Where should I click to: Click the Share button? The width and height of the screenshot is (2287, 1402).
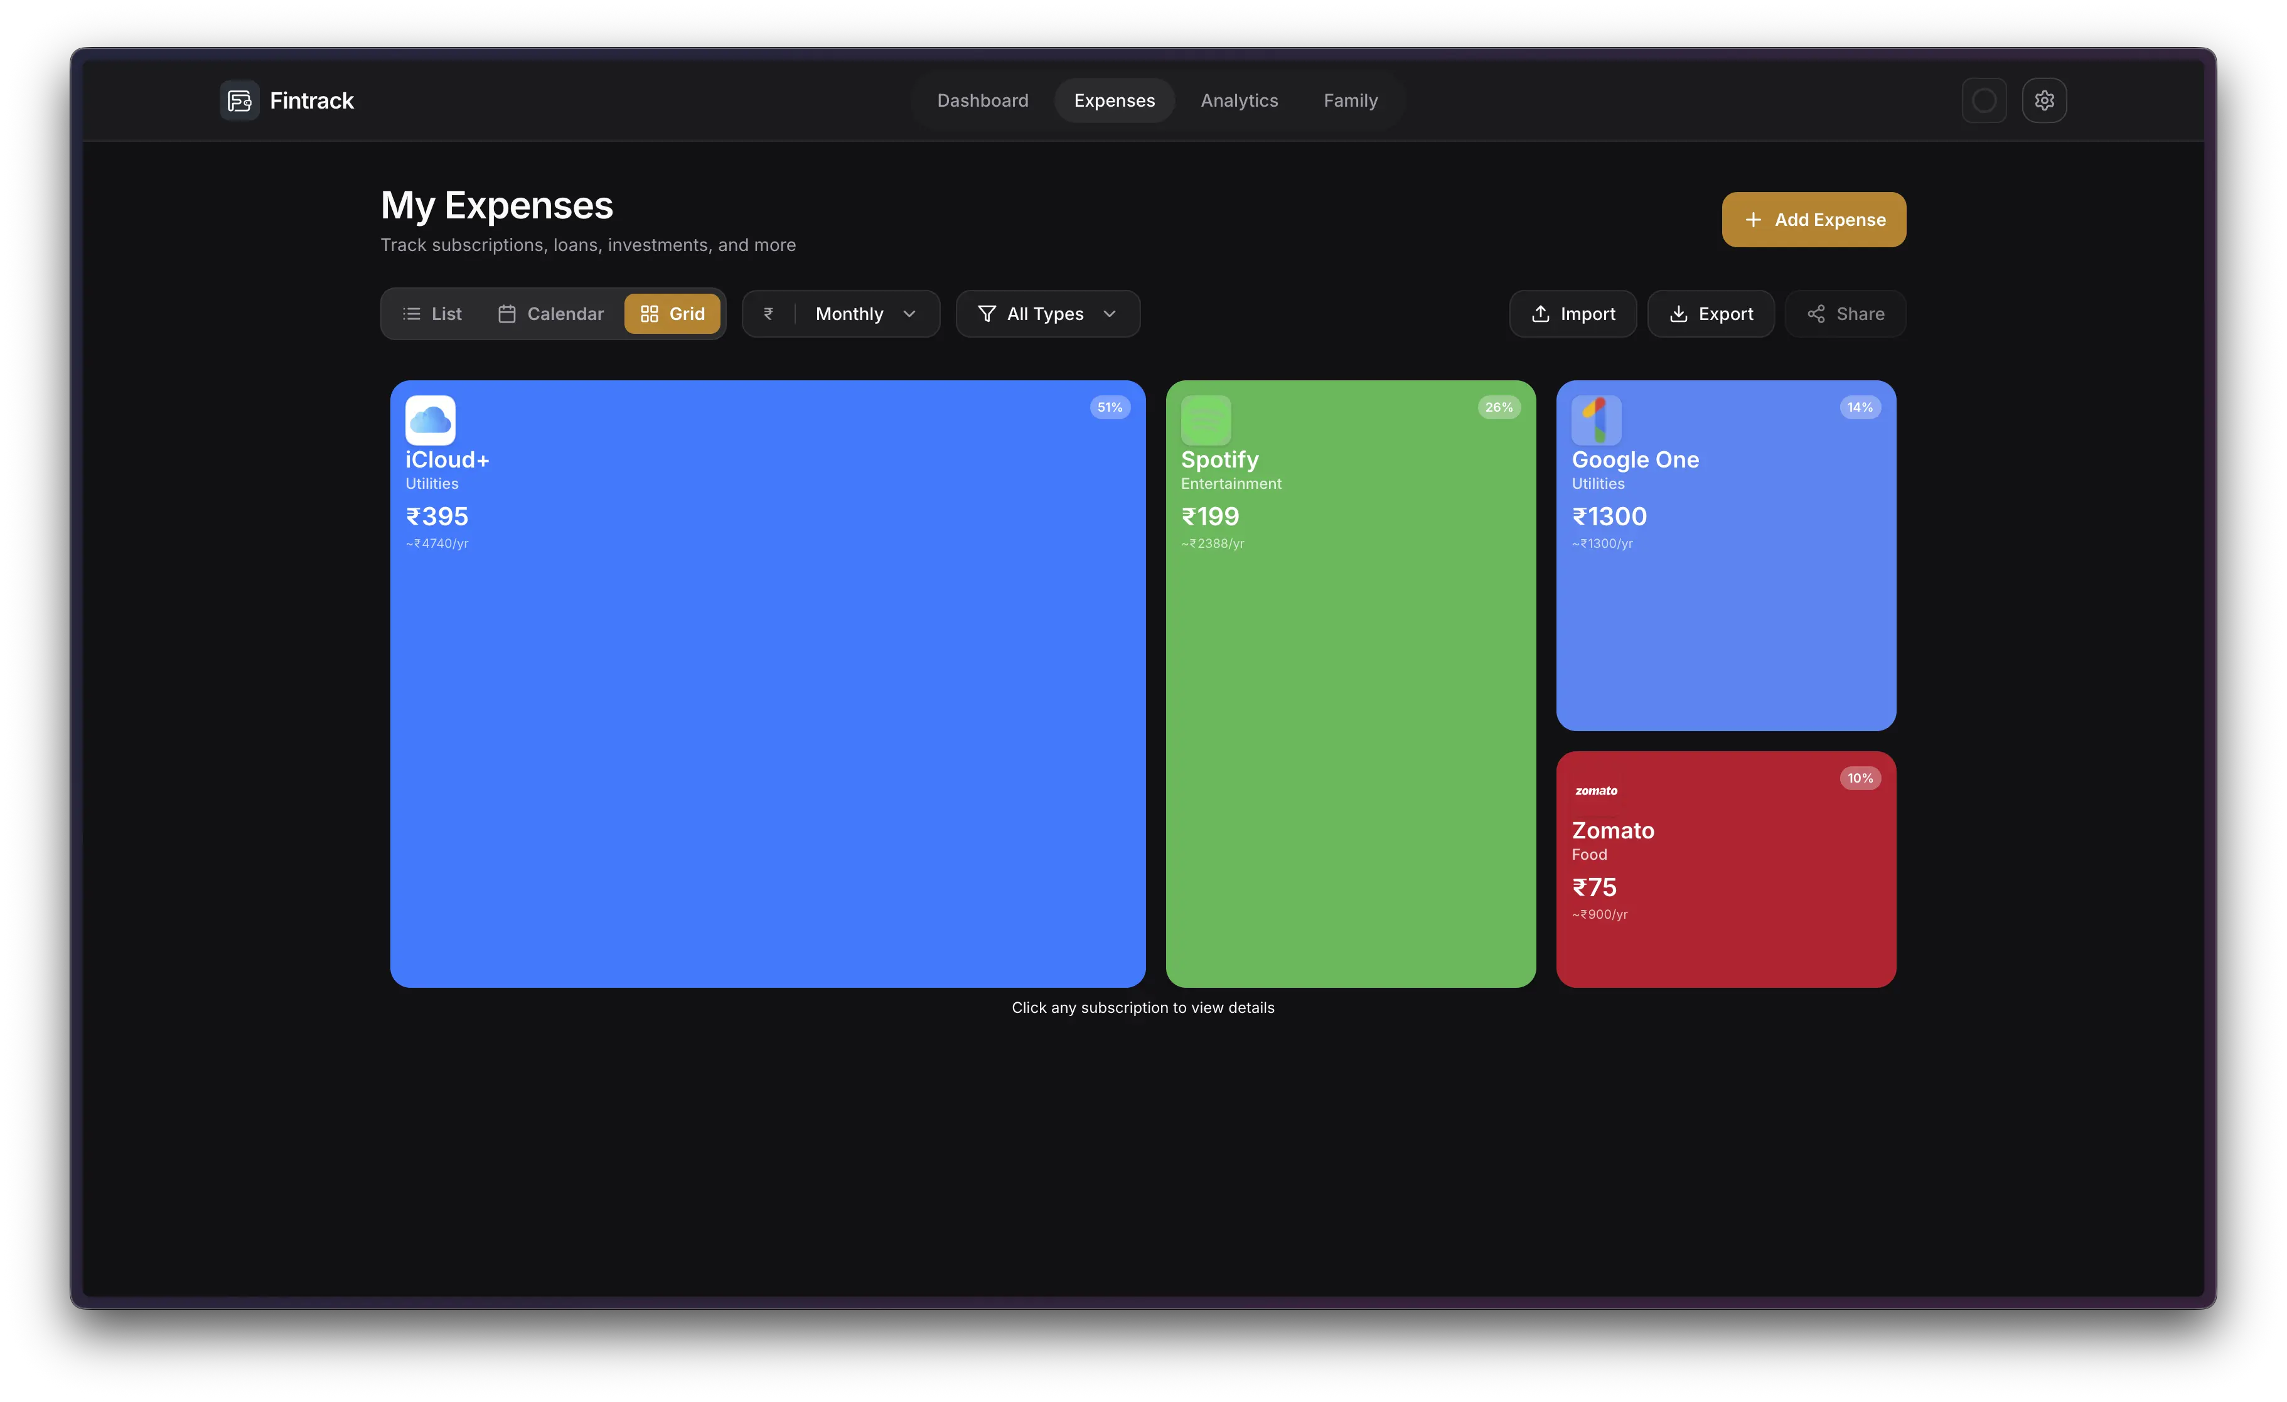pos(1845,314)
